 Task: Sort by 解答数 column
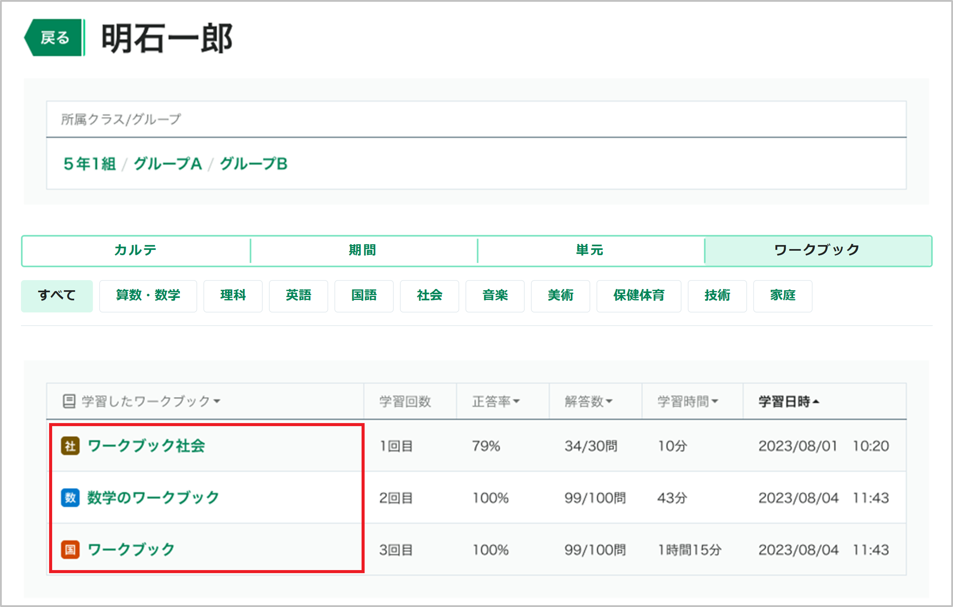click(x=589, y=401)
